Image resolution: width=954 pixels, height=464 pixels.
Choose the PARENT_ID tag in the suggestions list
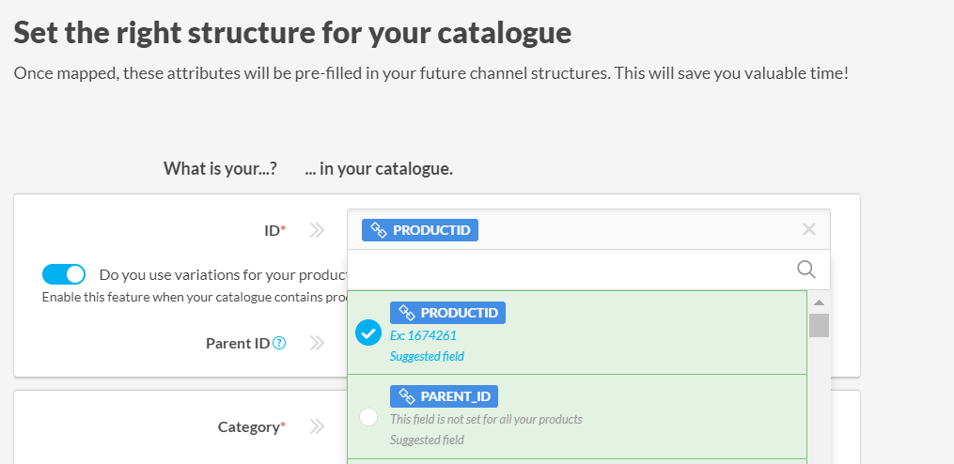(x=444, y=396)
